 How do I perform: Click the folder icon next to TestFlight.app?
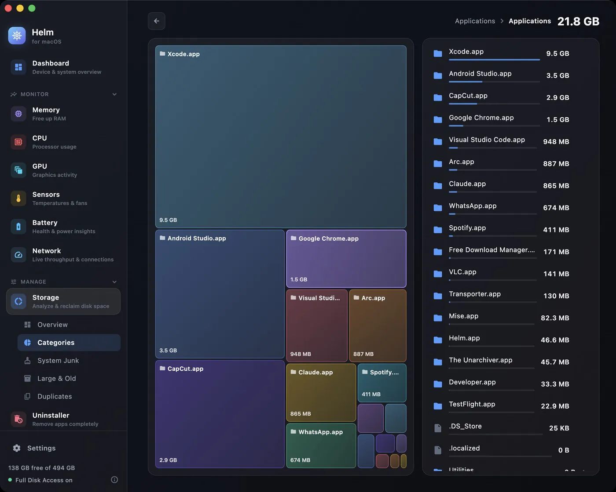[x=438, y=406]
